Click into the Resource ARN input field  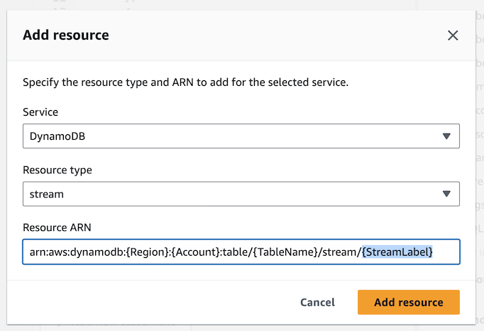pyautogui.click(x=241, y=251)
